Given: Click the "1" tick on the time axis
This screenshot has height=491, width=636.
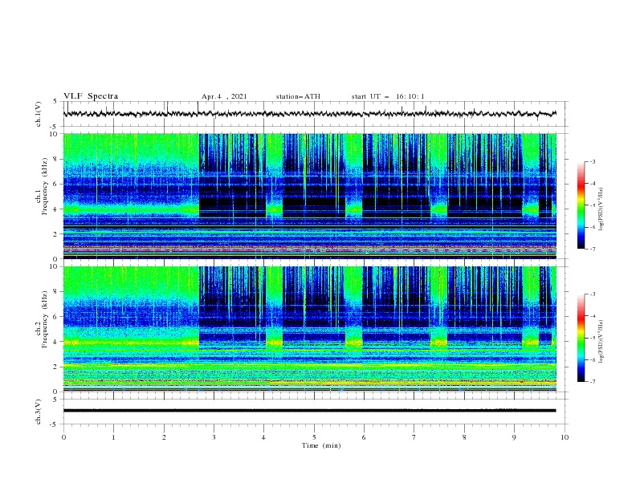Looking at the screenshot, I should pyautogui.click(x=114, y=437).
